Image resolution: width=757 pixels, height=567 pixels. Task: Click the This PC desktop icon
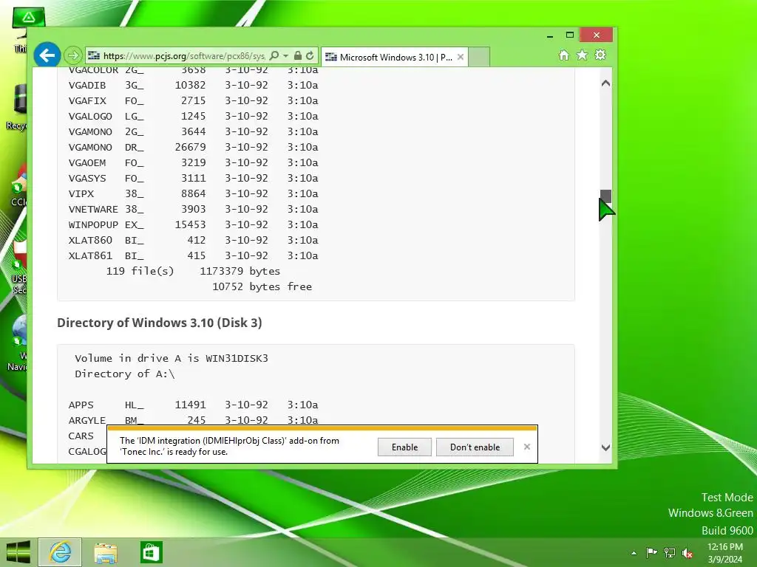[20, 30]
